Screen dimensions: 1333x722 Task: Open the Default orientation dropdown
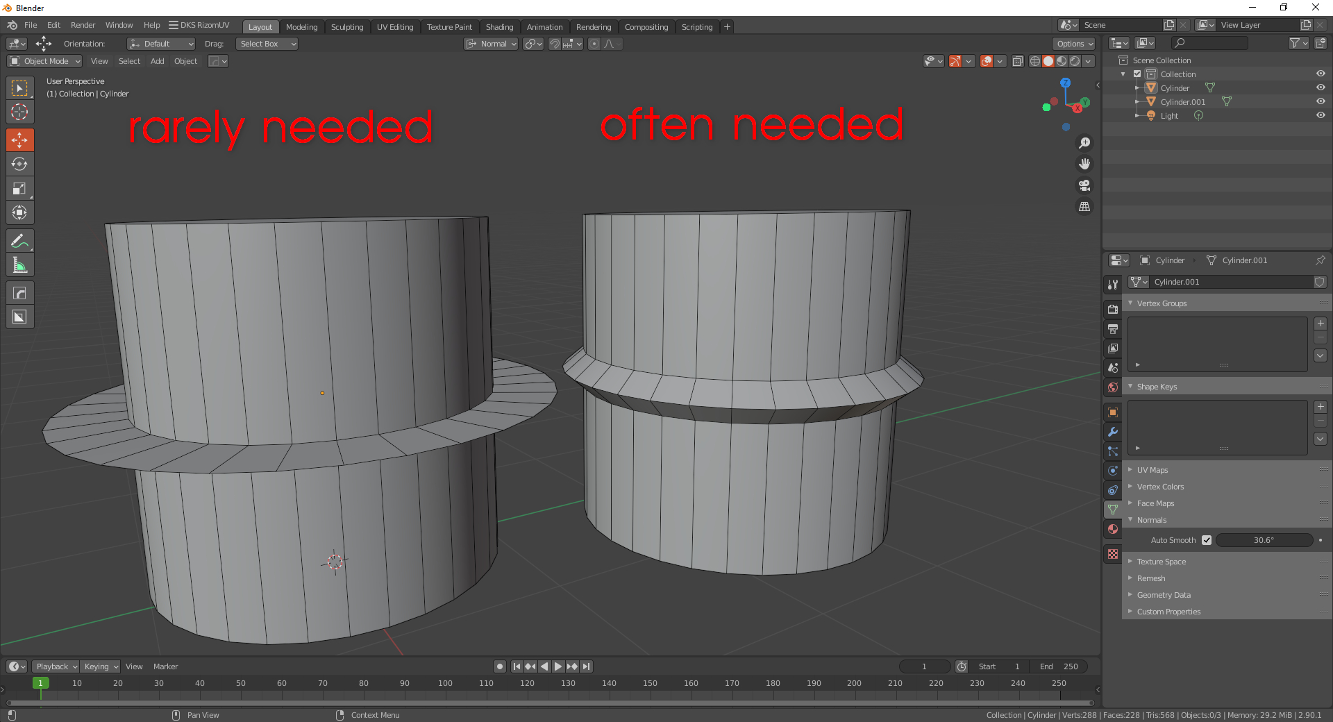click(161, 44)
